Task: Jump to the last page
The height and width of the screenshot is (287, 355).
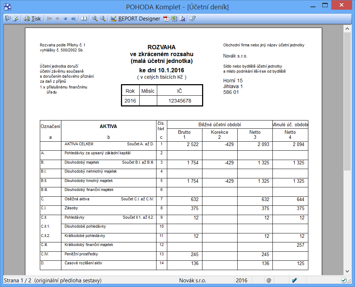Action: click(73, 19)
